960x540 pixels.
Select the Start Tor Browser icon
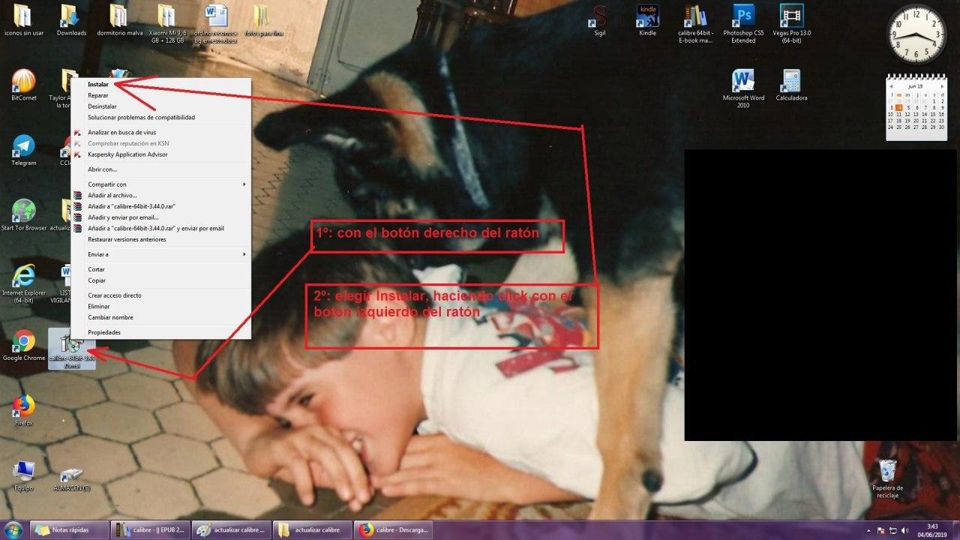coord(24,215)
